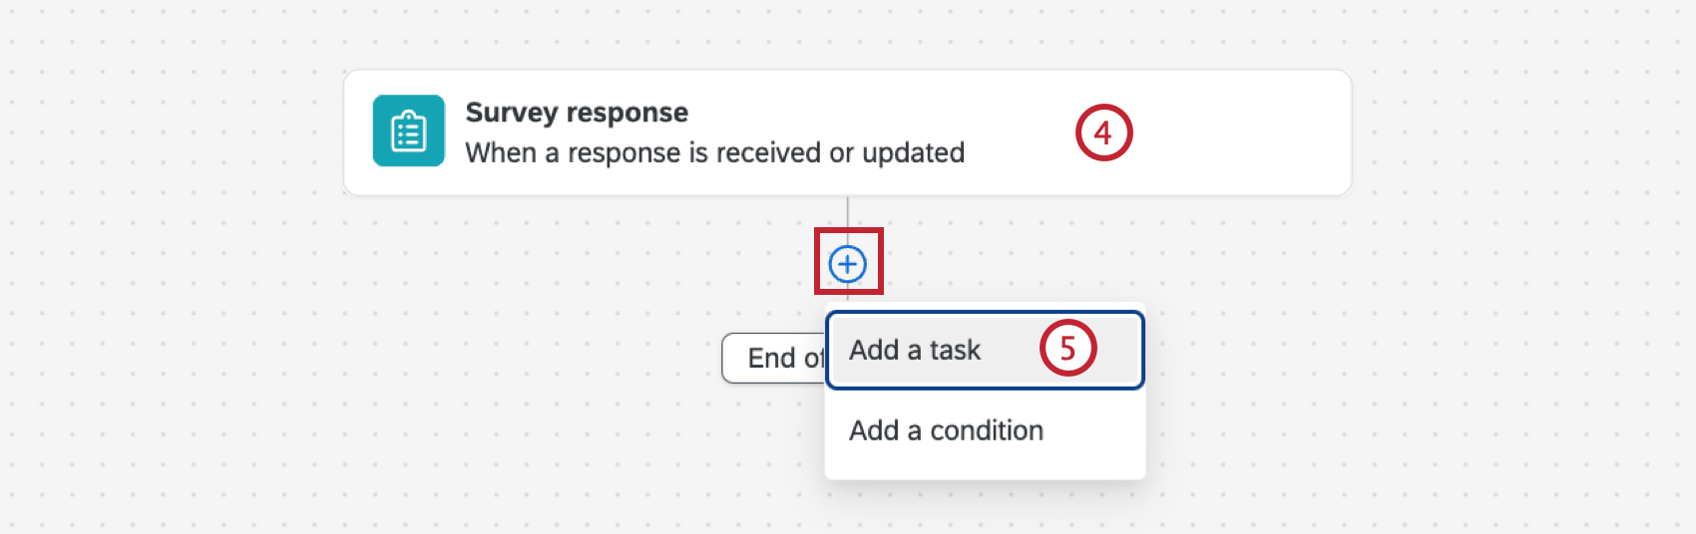
Task: Click the word "condition" in the menu
Action: [987, 430]
